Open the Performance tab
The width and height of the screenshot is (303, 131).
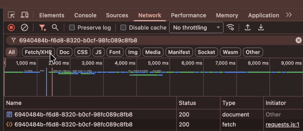(188, 15)
